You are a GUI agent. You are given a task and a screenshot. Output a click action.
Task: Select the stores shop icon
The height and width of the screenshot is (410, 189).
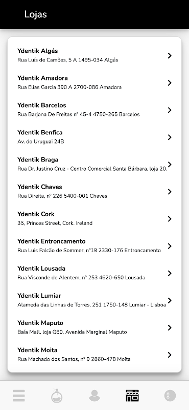[132, 395]
